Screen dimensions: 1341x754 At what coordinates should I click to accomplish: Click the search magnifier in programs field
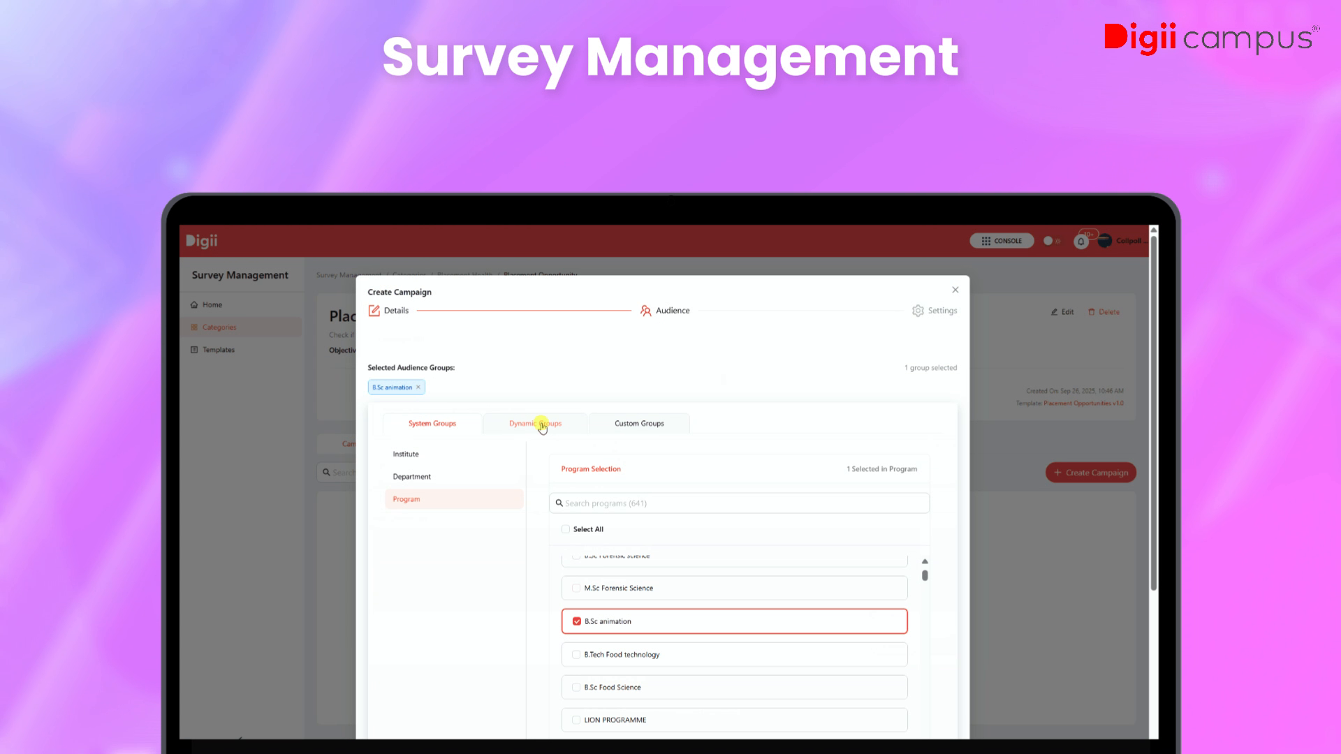[x=559, y=503]
